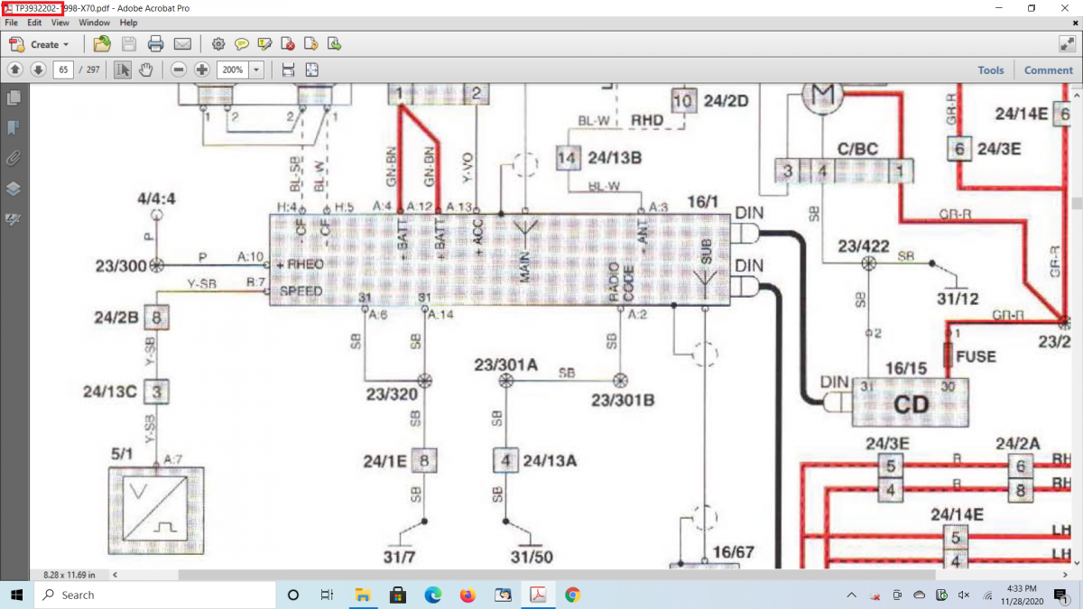Show hidden system tray icons
The width and height of the screenshot is (1083, 609).
[852, 595]
